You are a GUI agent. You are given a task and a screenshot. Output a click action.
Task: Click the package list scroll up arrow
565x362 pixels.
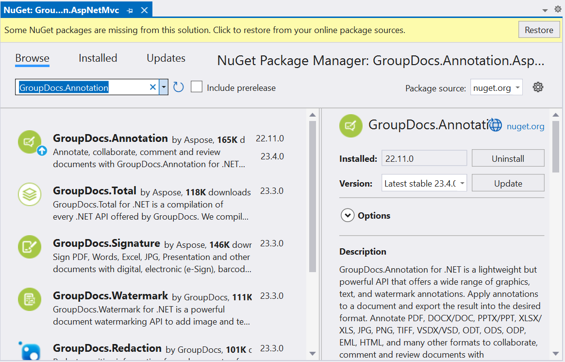[x=313, y=115]
